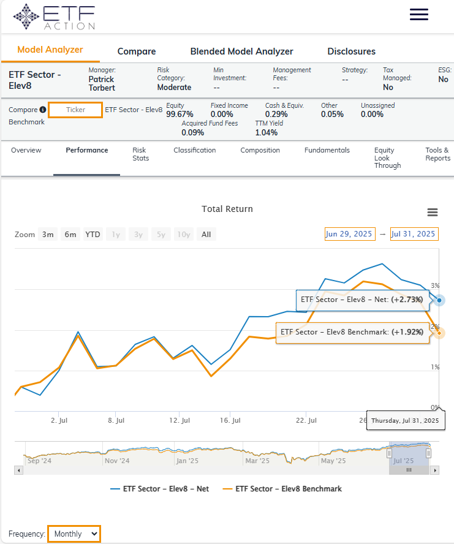Click the Unassigned 0.00% value
This screenshot has width=454, height=544.
(372, 114)
